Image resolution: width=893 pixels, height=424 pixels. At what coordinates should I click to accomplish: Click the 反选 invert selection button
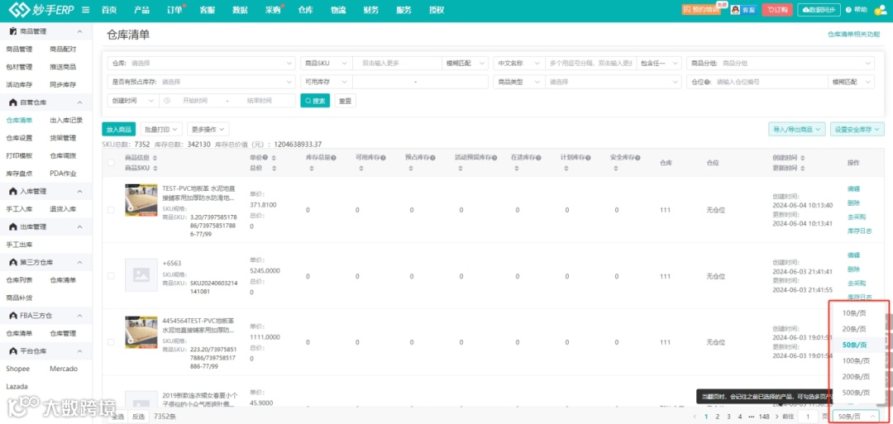click(x=138, y=417)
